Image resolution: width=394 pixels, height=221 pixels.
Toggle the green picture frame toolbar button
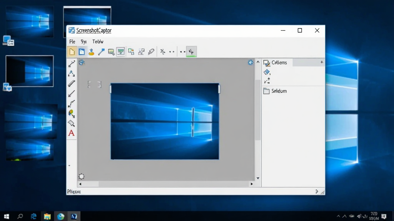coord(120,52)
